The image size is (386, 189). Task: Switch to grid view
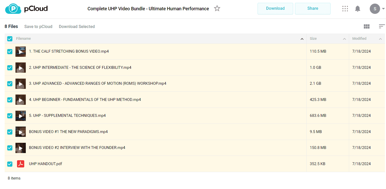pyautogui.click(x=366, y=26)
